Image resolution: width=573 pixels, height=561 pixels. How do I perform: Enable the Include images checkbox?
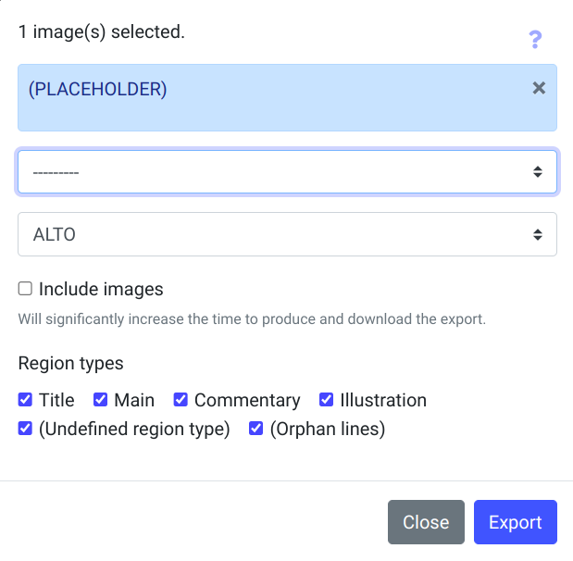point(25,289)
